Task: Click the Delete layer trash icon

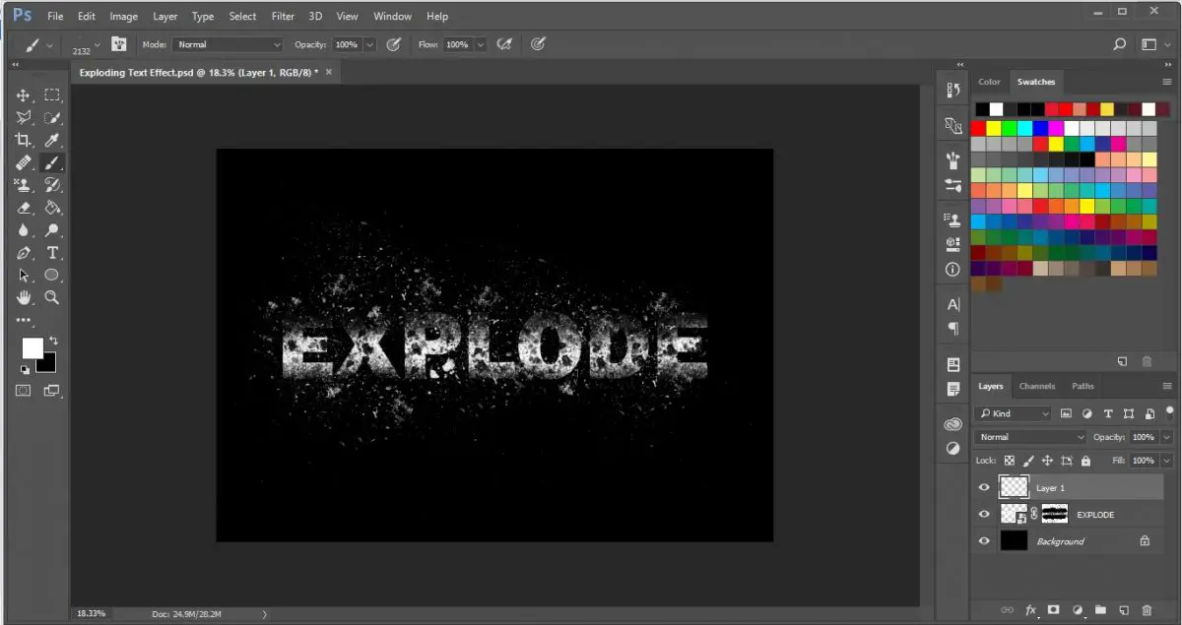Action: pyautogui.click(x=1147, y=609)
